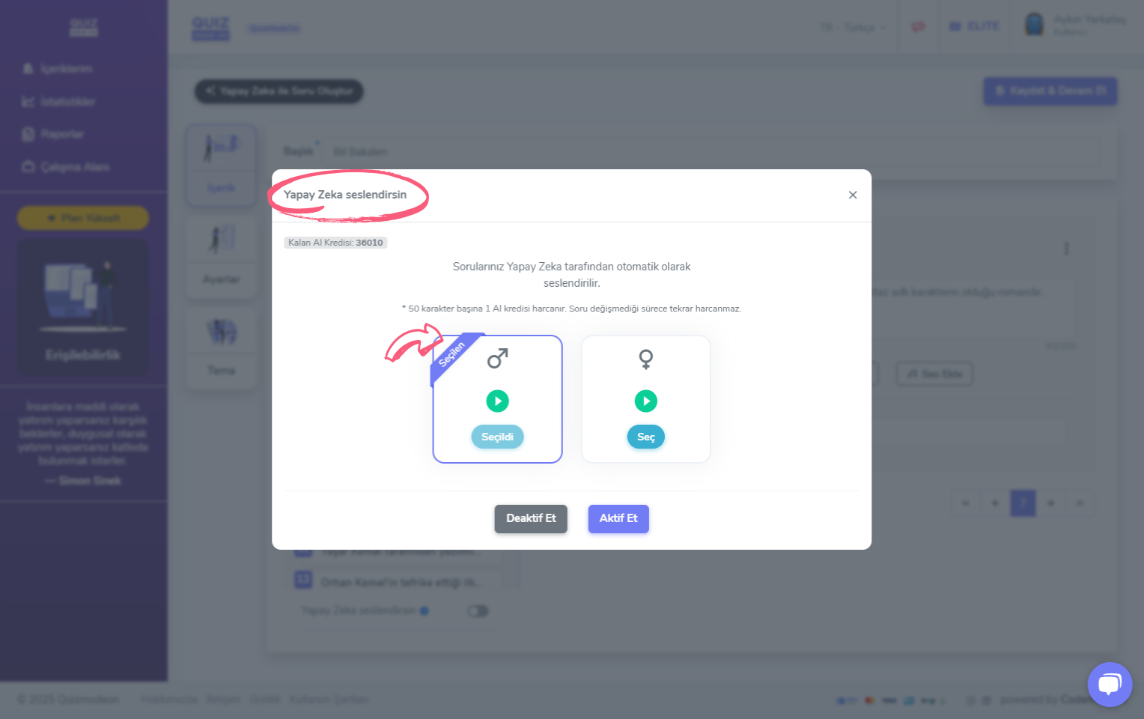The width and height of the screenshot is (1144, 719).
Task: Play the female voice preview
Action: tap(645, 401)
